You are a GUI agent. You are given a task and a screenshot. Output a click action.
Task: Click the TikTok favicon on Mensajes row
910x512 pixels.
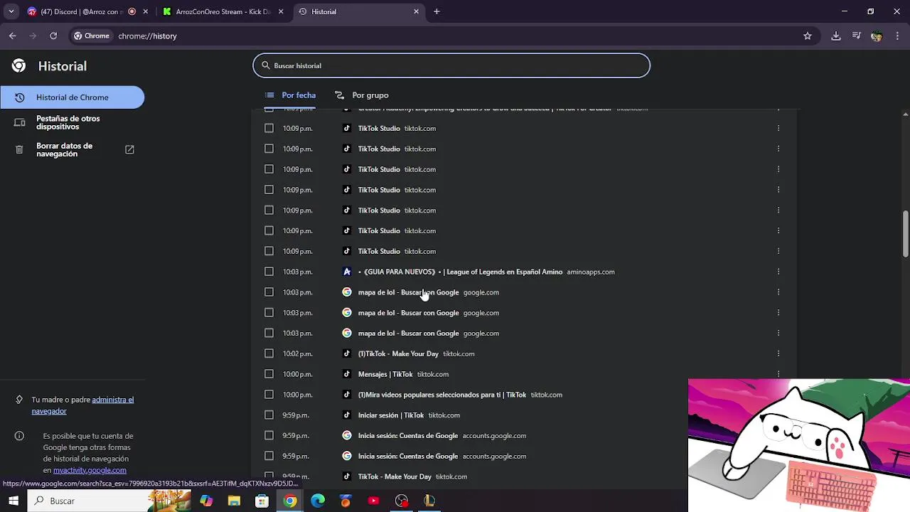click(347, 374)
